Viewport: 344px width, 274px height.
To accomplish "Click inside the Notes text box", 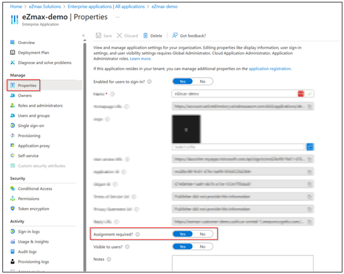I will [x=243, y=263].
